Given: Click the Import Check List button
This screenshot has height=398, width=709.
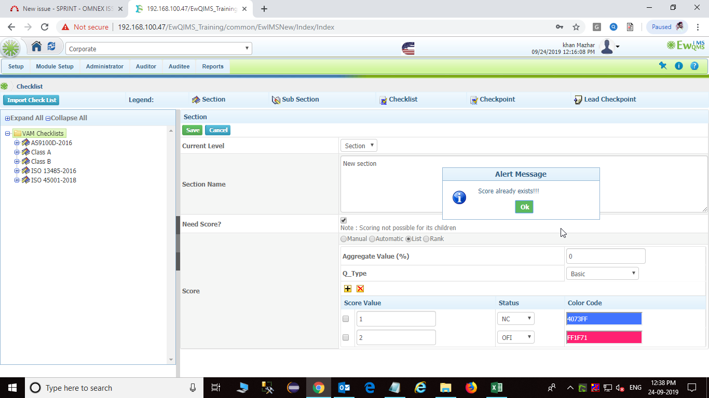Looking at the screenshot, I should [32, 100].
